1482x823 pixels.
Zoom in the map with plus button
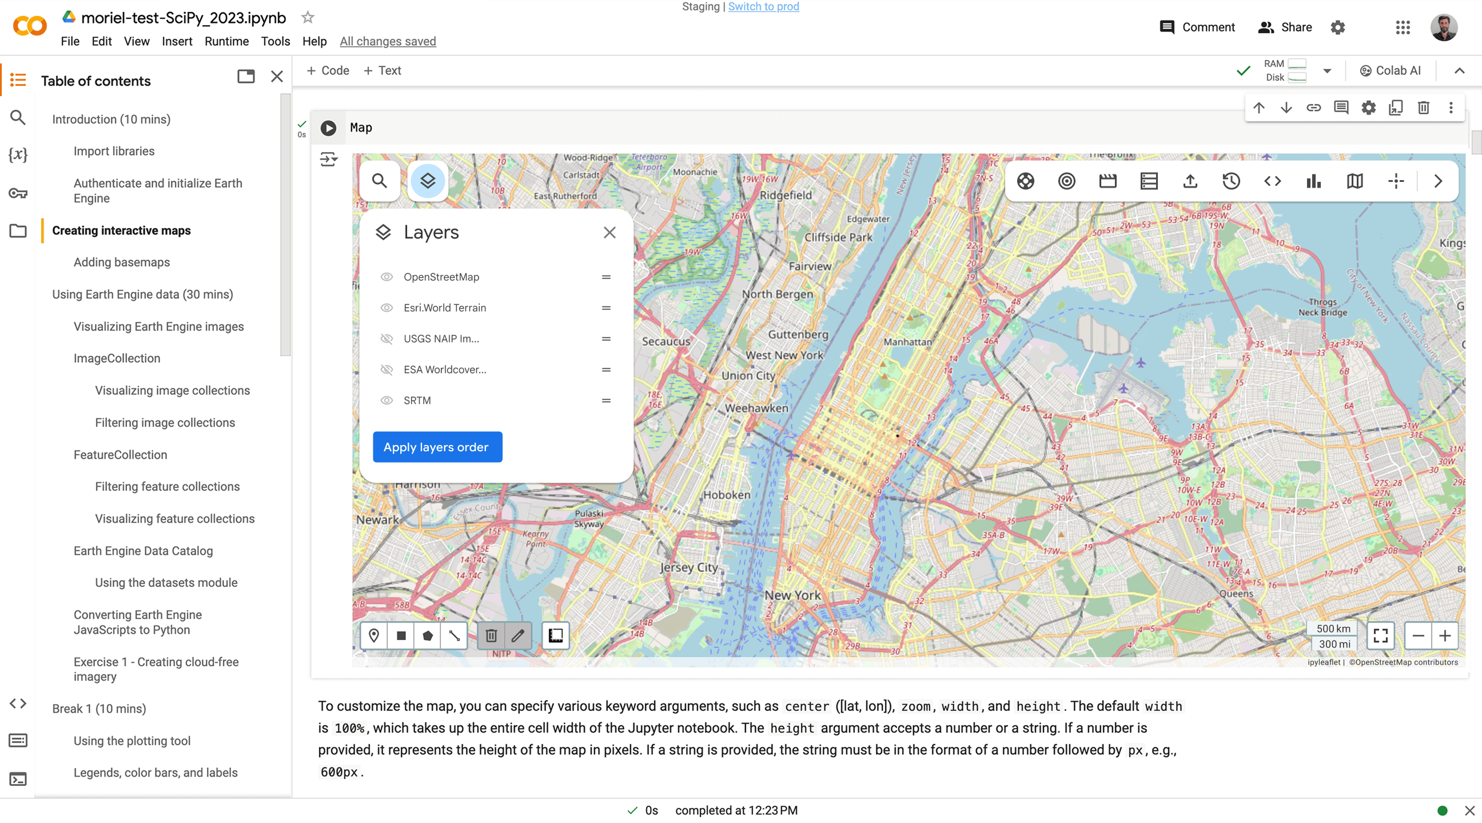coord(1445,635)
